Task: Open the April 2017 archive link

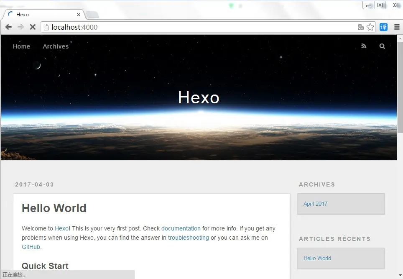Action: coord(315,204)
